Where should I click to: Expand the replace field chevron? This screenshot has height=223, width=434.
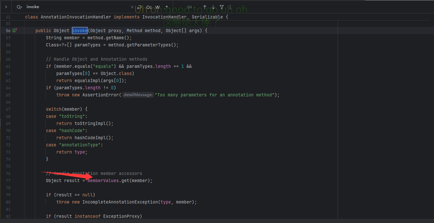point(6,7)
